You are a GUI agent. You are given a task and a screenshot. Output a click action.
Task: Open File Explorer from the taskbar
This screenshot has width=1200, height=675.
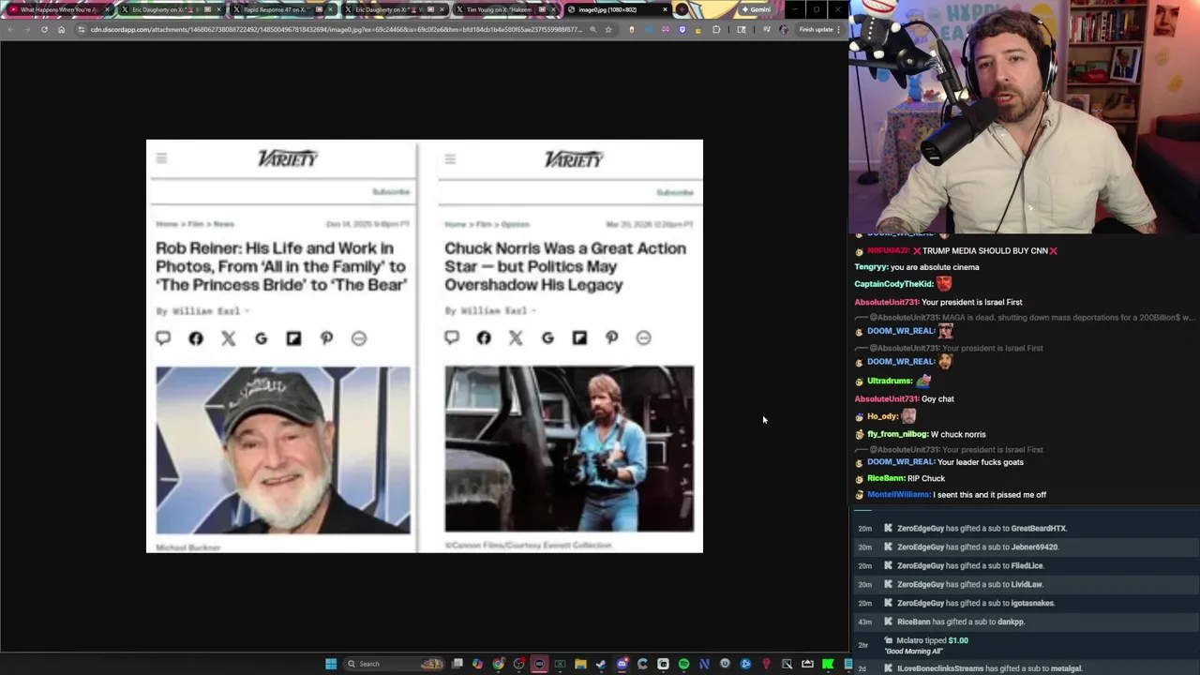pyautogui.click(x=580, y=664)
